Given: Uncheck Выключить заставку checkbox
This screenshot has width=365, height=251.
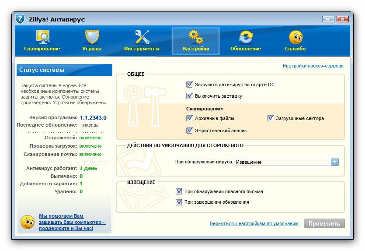Looking at the screenshot, I should [x=189, y=96].
